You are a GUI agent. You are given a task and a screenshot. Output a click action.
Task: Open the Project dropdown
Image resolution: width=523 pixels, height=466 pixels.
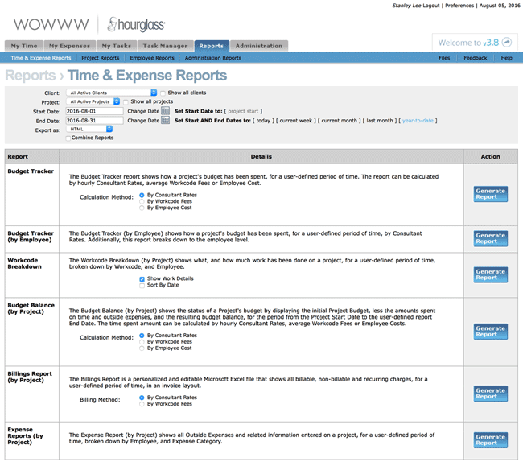pyautogui.click(x=93, y=101)
